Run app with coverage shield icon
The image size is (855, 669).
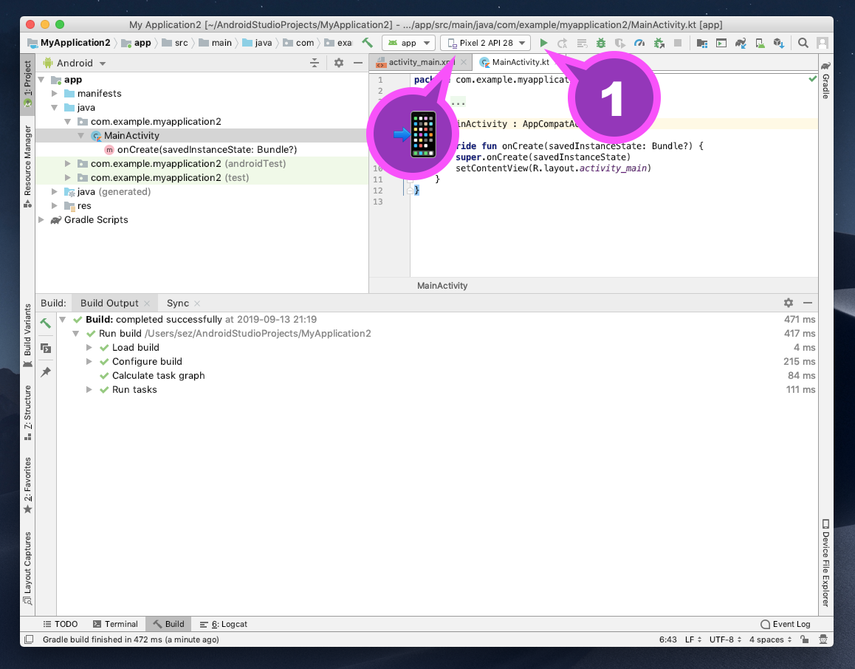[x=620, y=43]
